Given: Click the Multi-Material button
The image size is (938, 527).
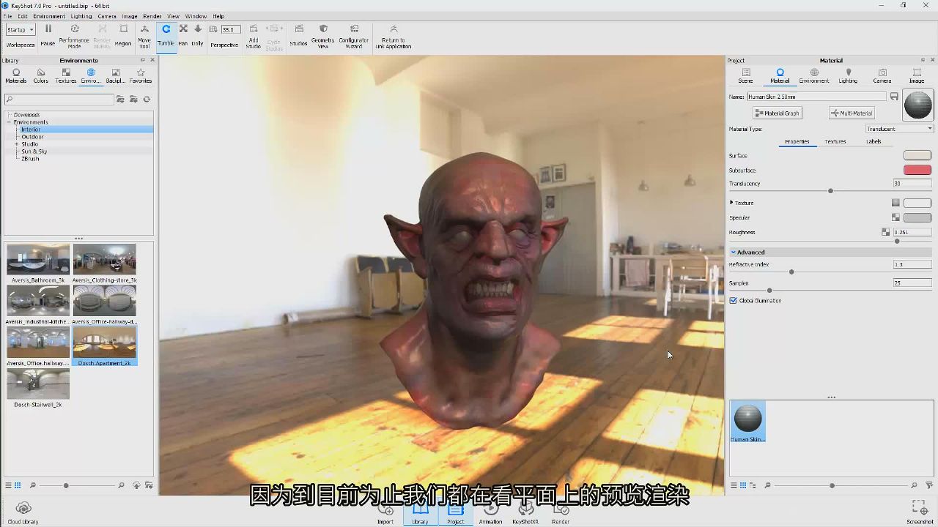Looking at the screenshot, I should tap(852, 113).
